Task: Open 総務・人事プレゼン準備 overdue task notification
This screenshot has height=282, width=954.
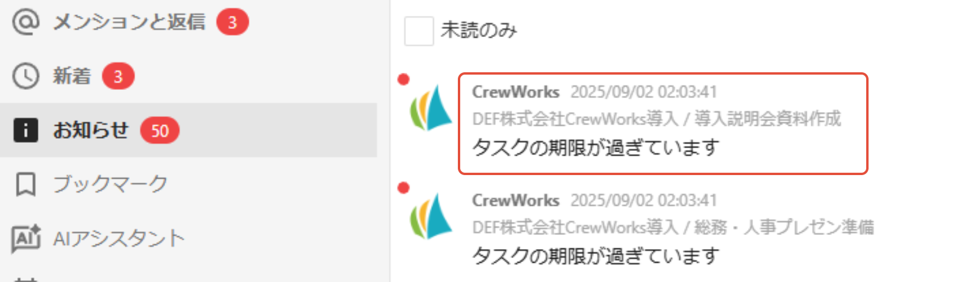Action: pyautogui.click(x=672, y=228)
